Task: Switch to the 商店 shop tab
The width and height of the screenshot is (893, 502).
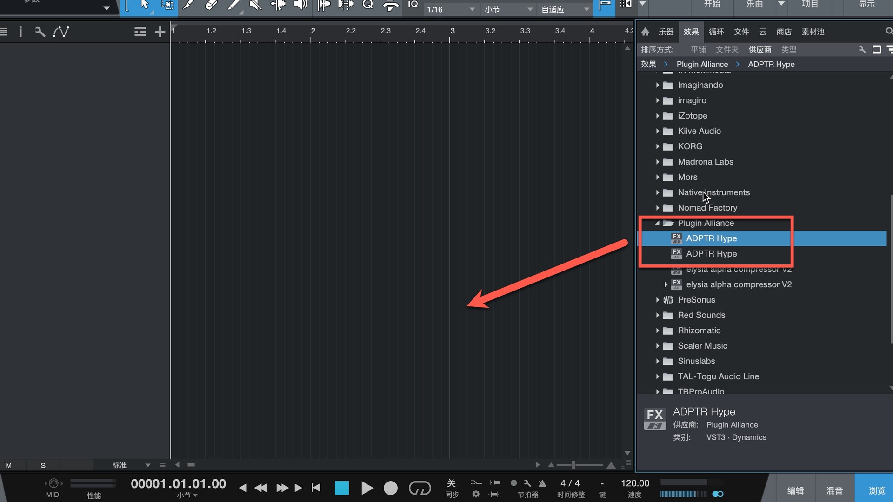Action: click(x=784, y=32)
